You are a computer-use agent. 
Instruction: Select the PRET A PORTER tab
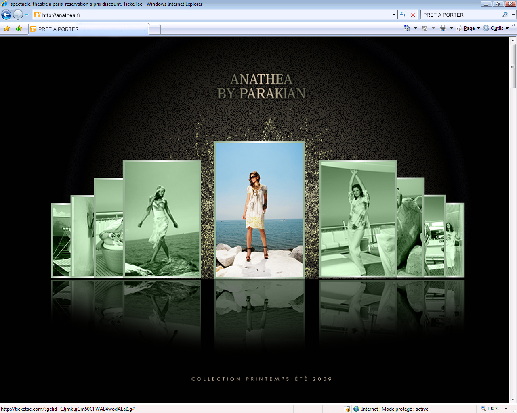click(x=88, y=29)
